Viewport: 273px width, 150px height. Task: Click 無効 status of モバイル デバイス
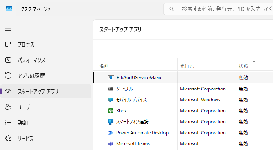pyautogui.click(x=243, y=100)
